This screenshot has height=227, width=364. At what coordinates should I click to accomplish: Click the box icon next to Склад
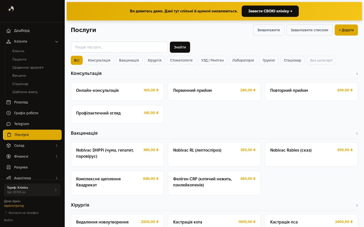9,146
